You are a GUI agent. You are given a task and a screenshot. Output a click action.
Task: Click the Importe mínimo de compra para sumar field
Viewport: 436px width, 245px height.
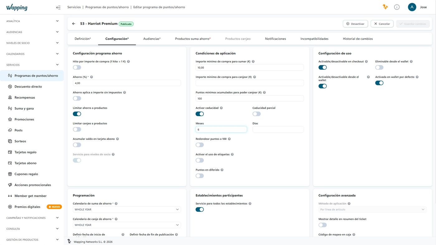point(249,68)
